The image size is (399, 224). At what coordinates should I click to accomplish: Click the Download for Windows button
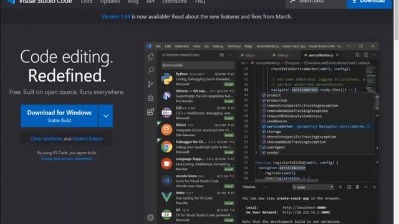[x=59, y=116]
